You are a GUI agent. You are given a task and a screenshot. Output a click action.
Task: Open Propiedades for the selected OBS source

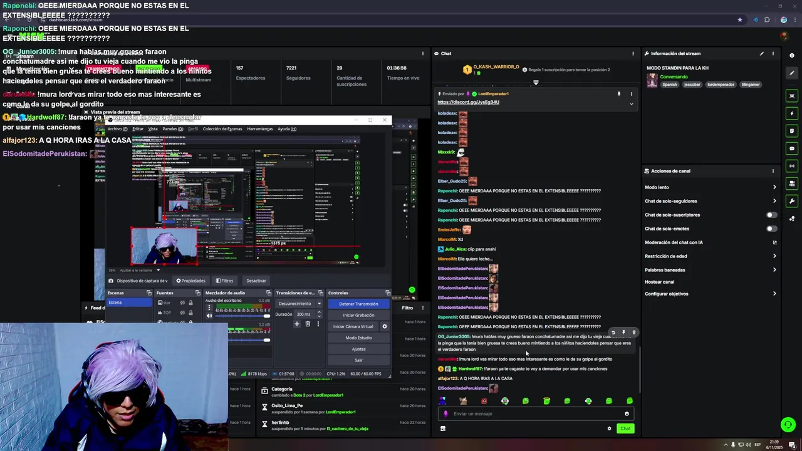tap(190, 281)
